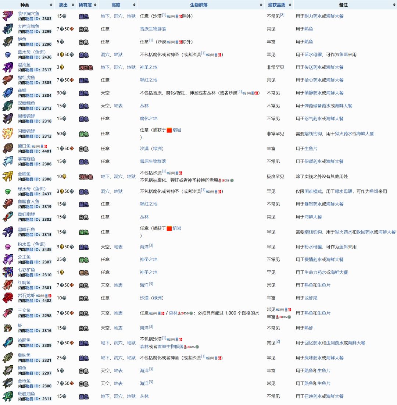Open 沙漠 link in 偏口鱼 row

[144, 149]
